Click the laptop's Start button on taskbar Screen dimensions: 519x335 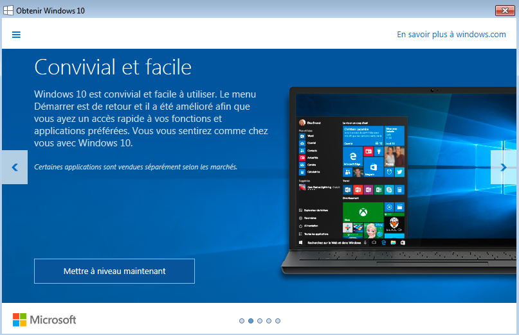[300, 243]
